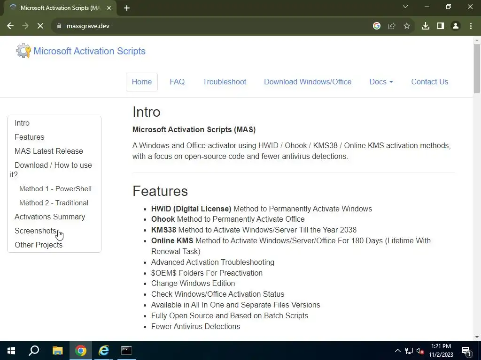Open the notification center icon
The image size is (481, 360).
click(x=466, y=351)
